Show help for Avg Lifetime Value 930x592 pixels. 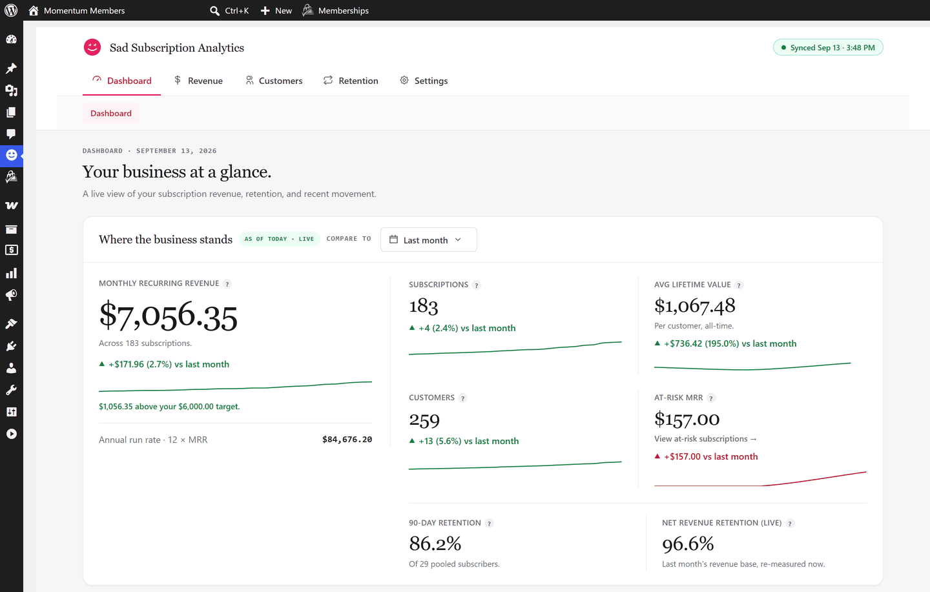pyautogui.click(x=739, y=285)
